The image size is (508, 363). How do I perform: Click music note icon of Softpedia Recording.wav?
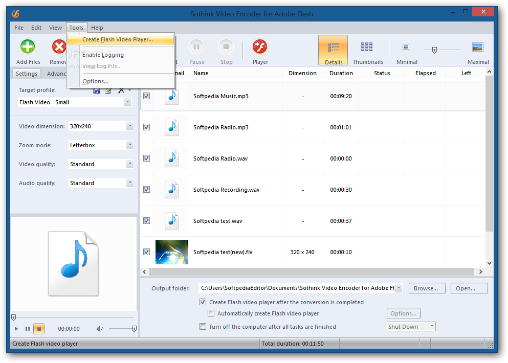(172, 190)
